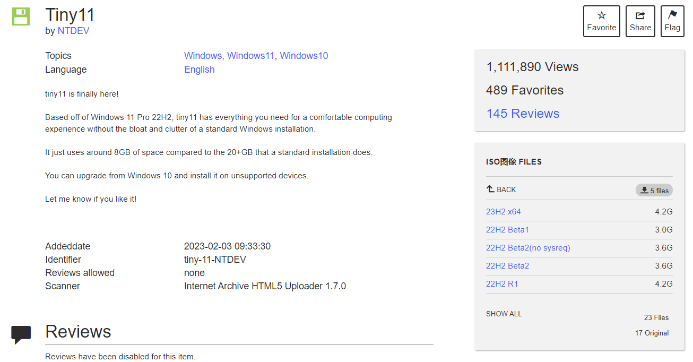The height and width of the screenshot is (362, 693).
Task: Select the Windows11 topic link
Action: coord(250,56)
